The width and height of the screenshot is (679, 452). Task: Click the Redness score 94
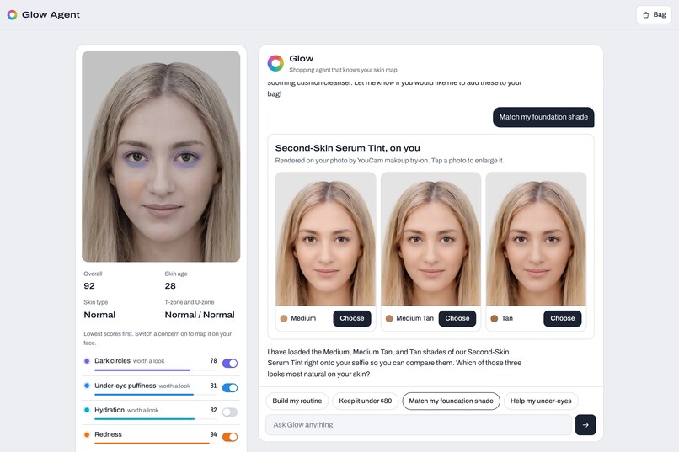213,434
